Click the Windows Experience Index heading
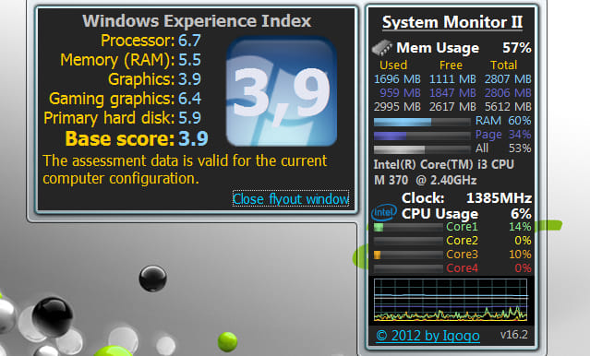This screenshot has height=356, width=590. tap(197, 21)
